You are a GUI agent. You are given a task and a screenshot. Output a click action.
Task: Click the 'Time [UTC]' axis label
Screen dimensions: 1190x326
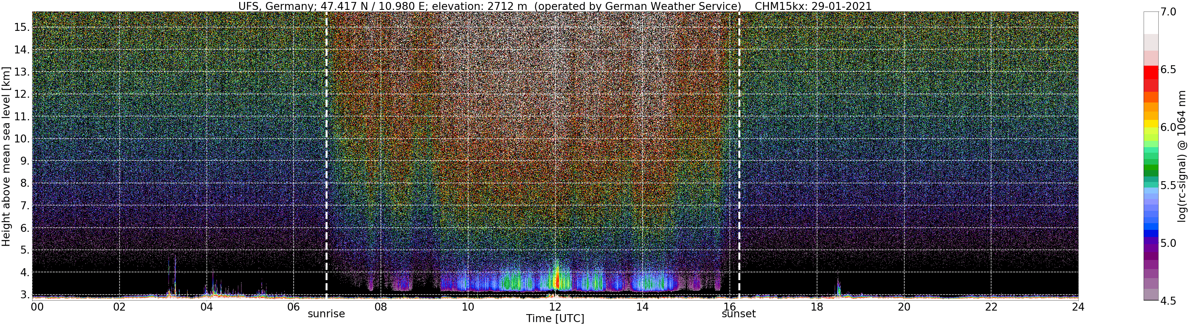click(x=555, y=318)
